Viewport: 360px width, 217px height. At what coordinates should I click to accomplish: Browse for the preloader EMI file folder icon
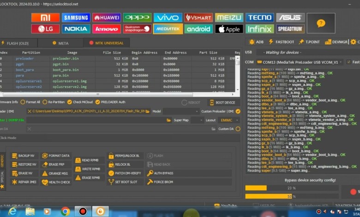pos(148,111)
